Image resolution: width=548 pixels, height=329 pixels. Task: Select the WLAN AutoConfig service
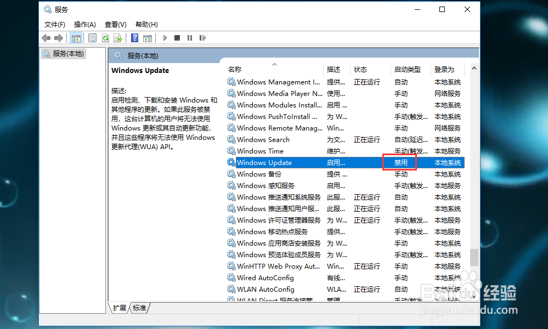coord(345,290)
